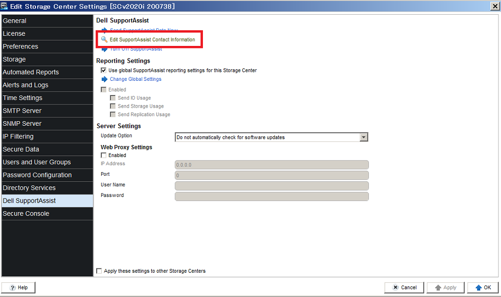Check Apply these settings to other Storage Centers
501x297 pixels.
pos(99,271)
